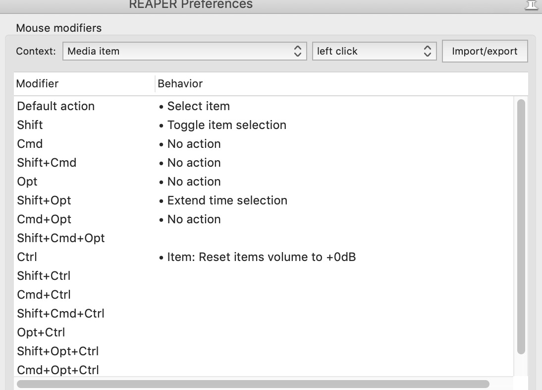The height and width of the screenshot is (390, 542).
Task: Click the pin icon in title bar
Action: [531, 4]
